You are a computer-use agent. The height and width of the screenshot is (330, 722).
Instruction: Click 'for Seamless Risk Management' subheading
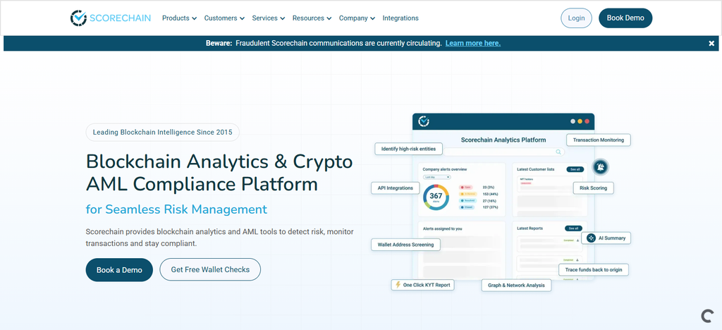point(176,209)
